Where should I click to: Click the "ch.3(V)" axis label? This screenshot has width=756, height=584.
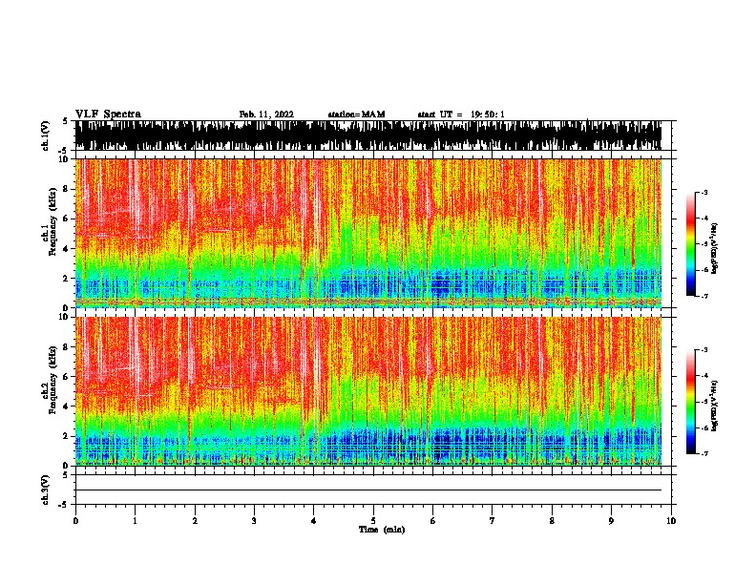[x=46, y=490]
